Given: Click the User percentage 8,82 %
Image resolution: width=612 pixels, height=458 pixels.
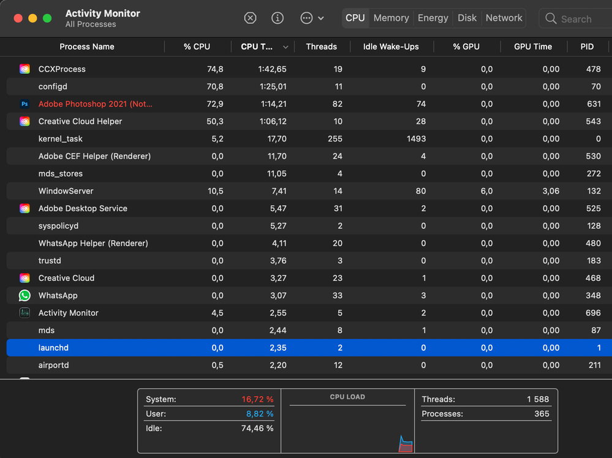Looking at the screenshot, I should click(x=260, y=414).
